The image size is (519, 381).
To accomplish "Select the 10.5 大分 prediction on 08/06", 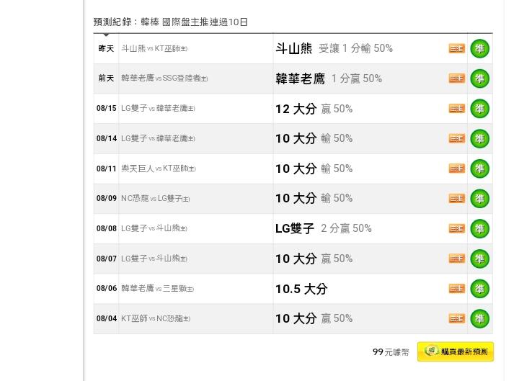I will (301, 289).
